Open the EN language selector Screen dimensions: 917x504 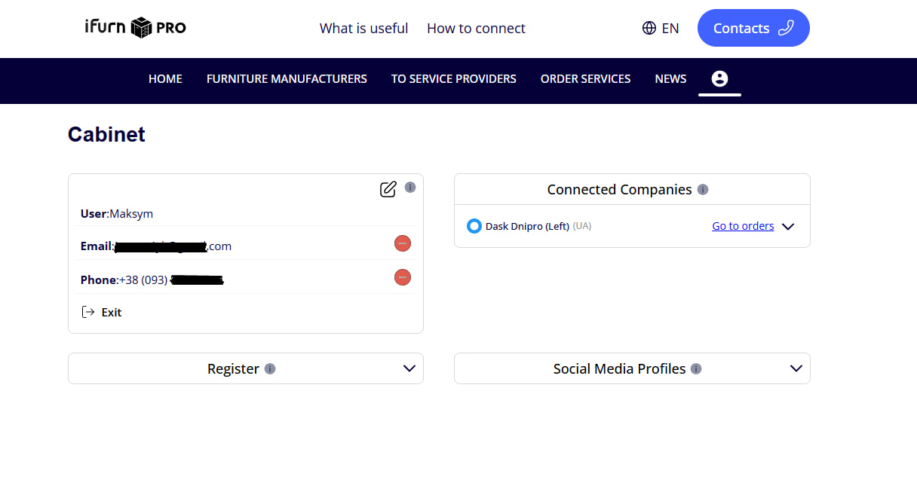tap(661, 29)
